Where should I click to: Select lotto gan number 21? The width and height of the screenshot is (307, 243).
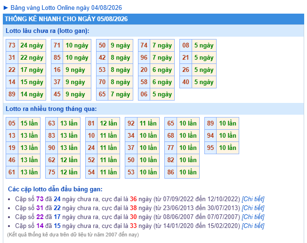click(x=186, y=57)
